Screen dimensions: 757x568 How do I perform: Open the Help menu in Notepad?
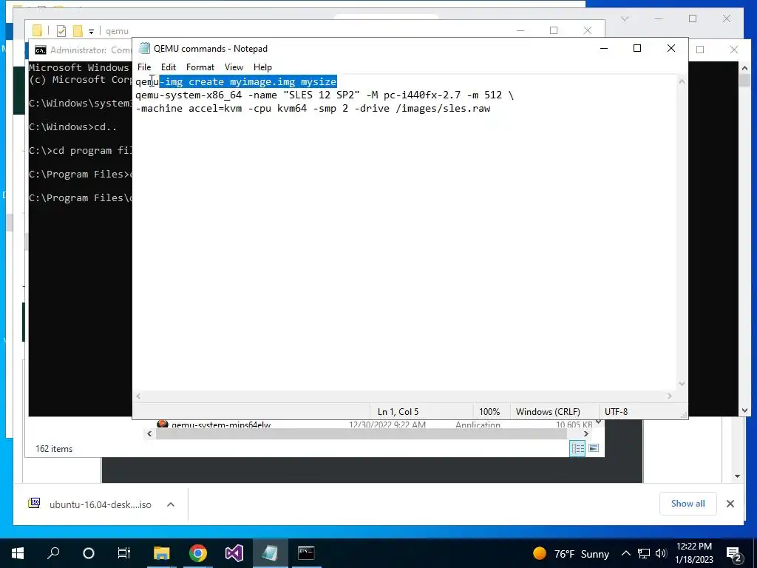tap(262, 67)
